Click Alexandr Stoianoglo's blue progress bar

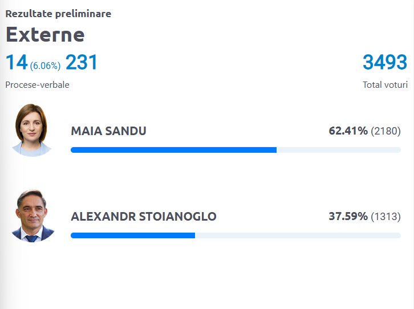(133, 235)
